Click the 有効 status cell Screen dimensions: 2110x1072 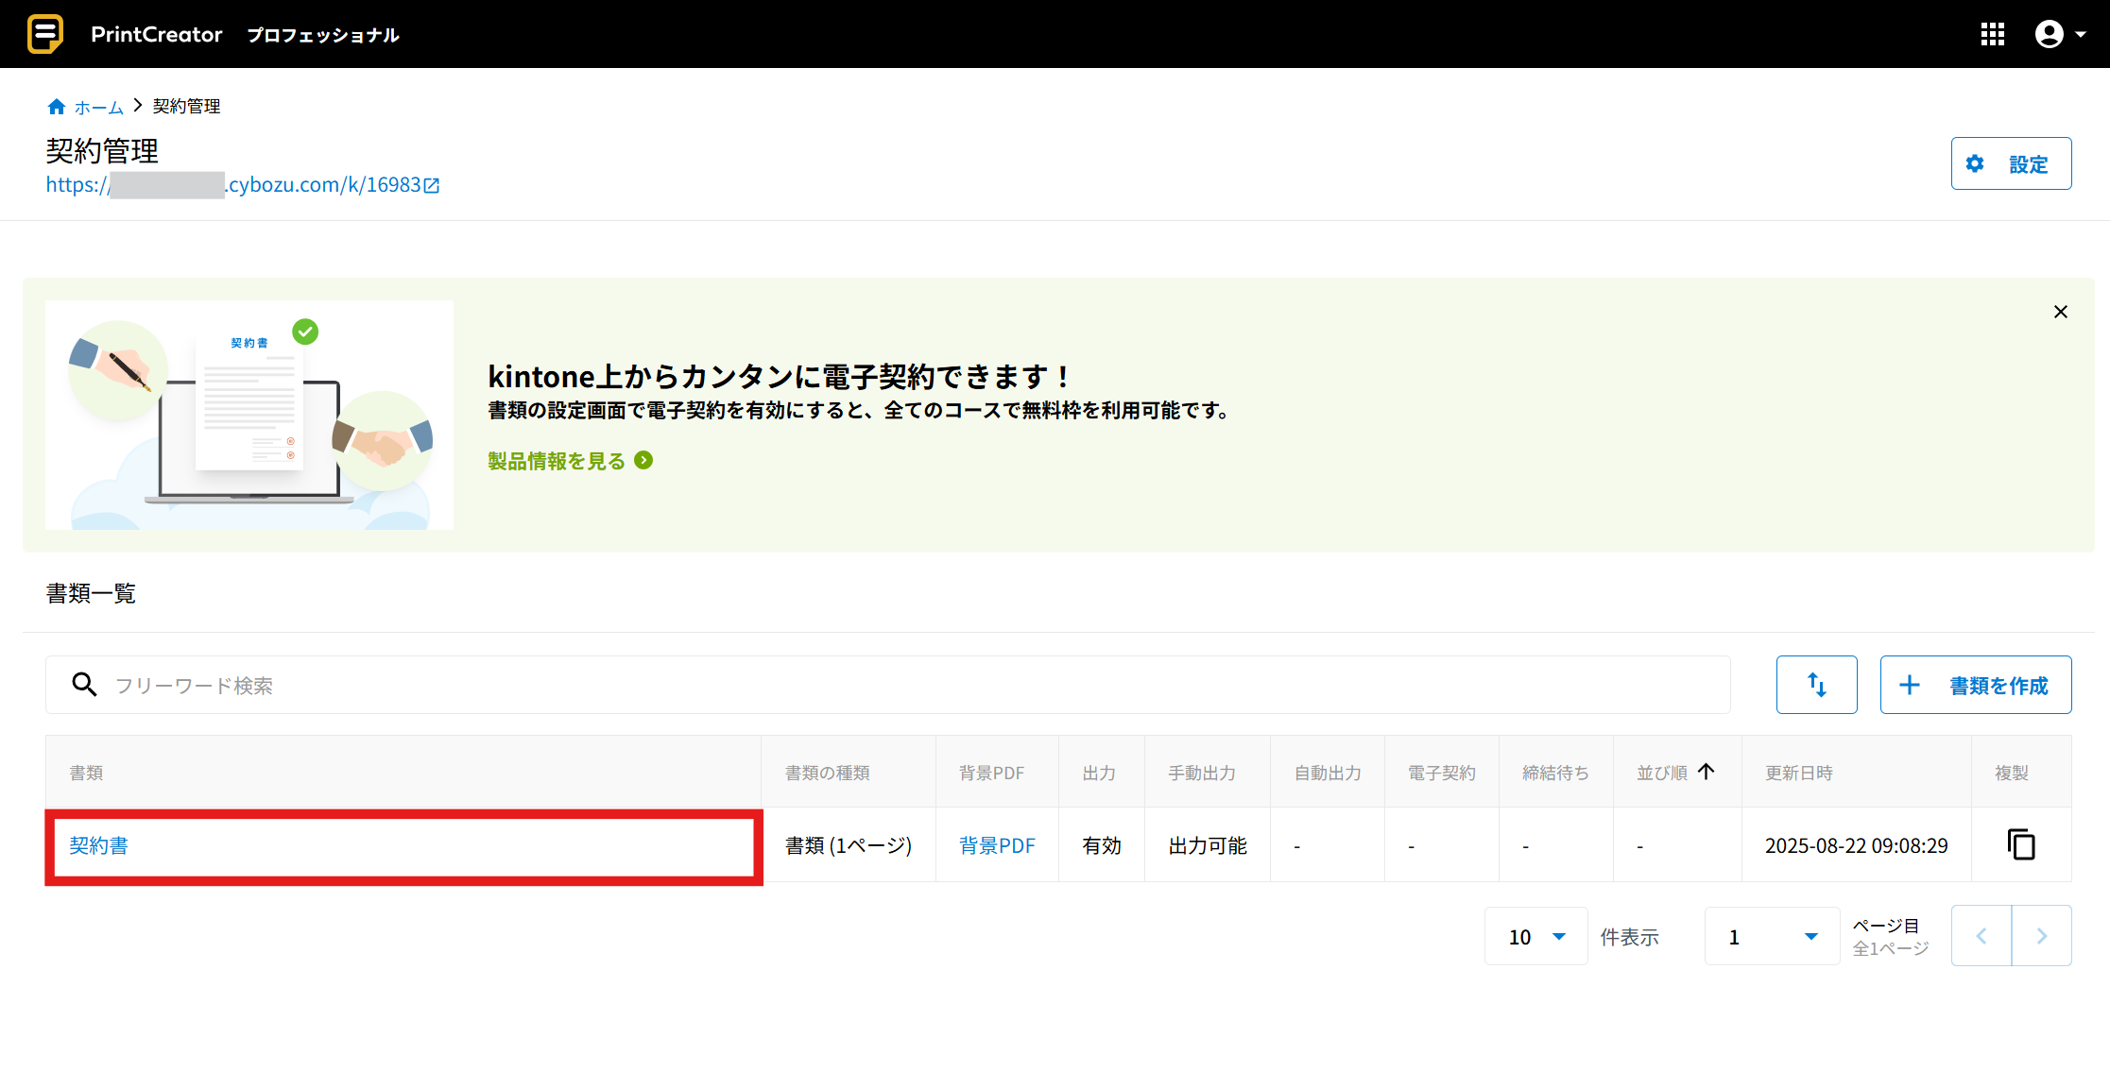[1102, 845]
